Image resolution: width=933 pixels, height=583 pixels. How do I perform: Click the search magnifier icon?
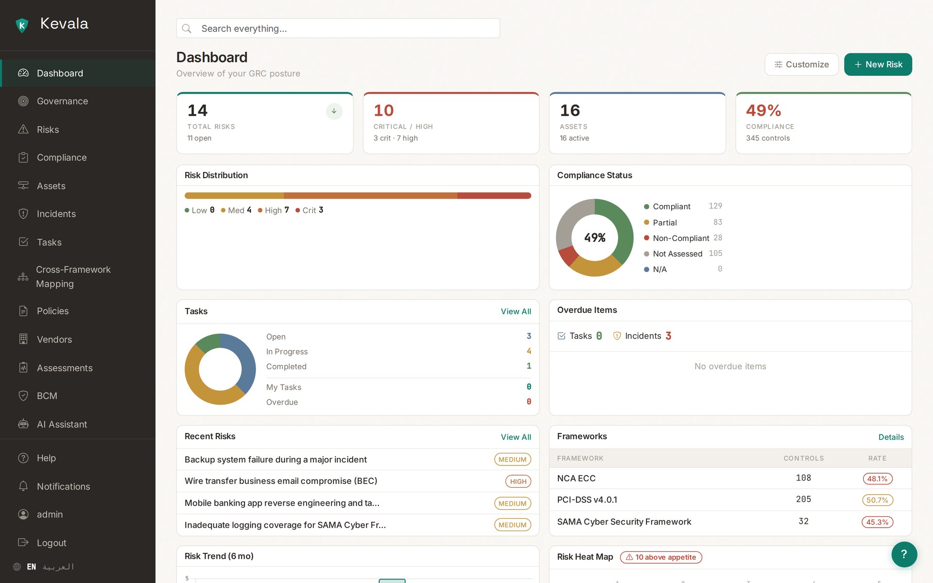(187, 29)
